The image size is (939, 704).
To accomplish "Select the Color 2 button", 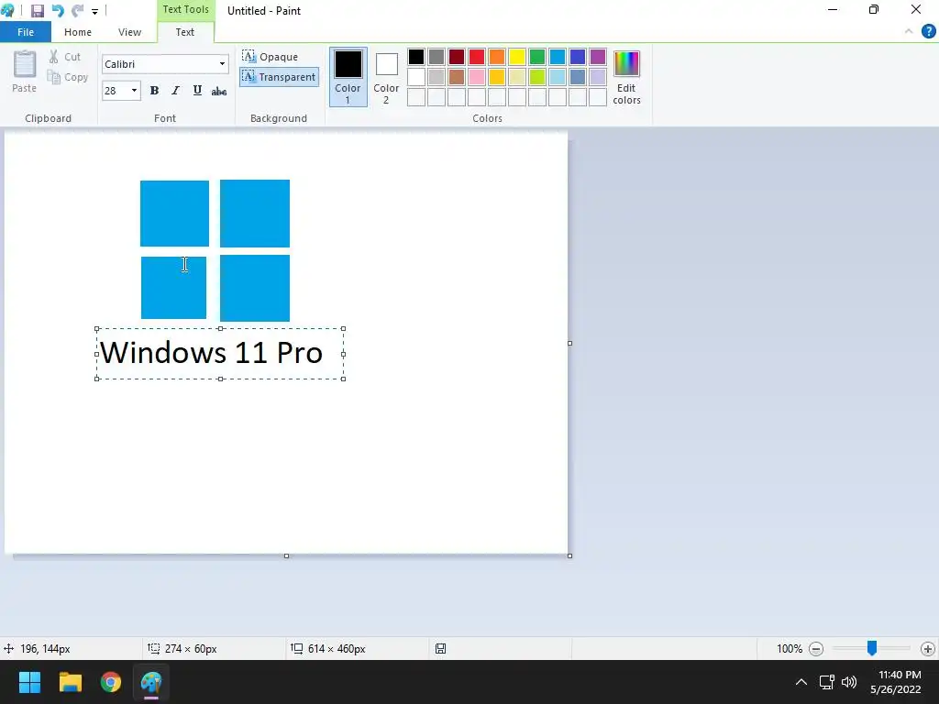I will pyautogui.click(x=386, y=77).
